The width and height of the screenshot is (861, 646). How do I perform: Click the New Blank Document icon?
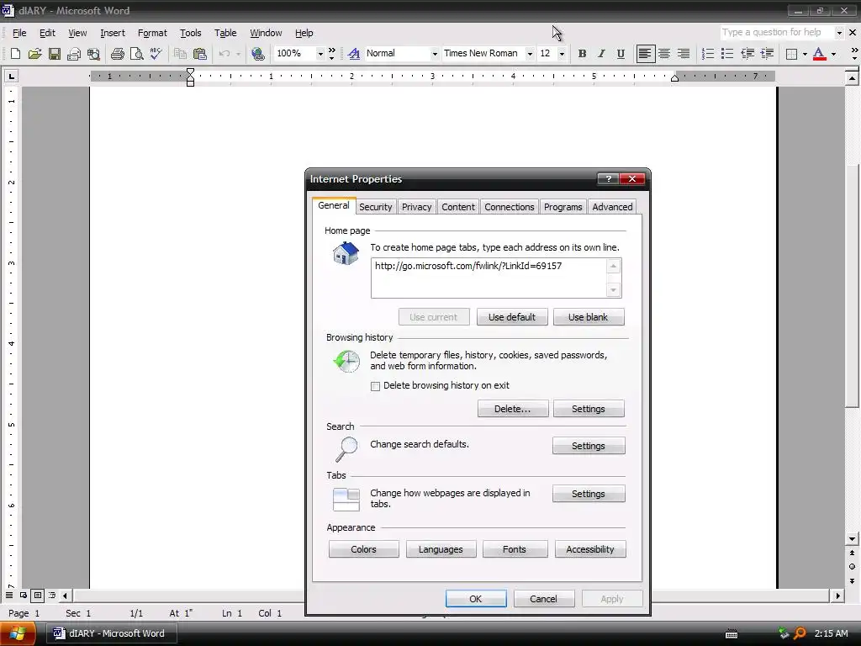15,53
